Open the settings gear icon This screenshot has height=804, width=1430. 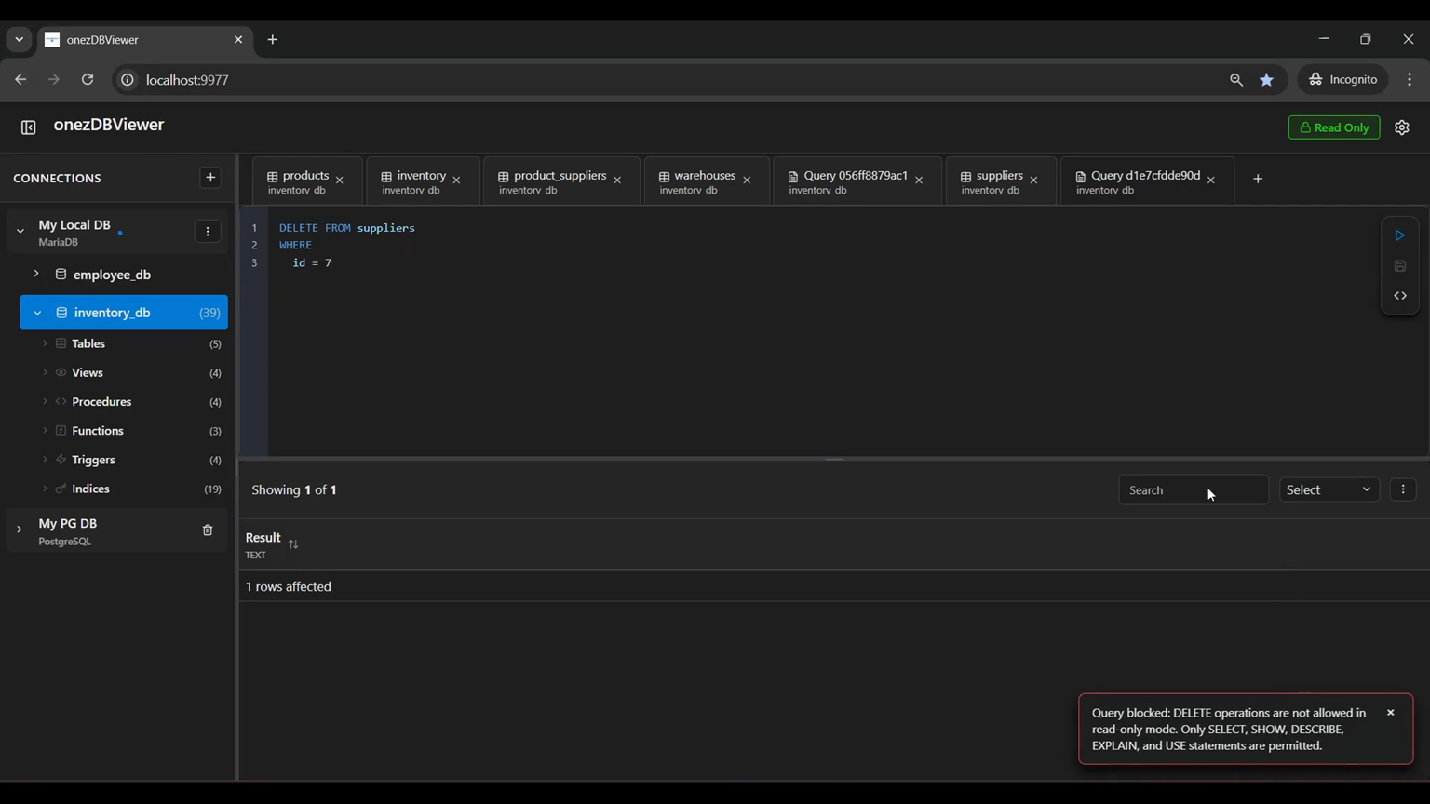point(1402,127)
